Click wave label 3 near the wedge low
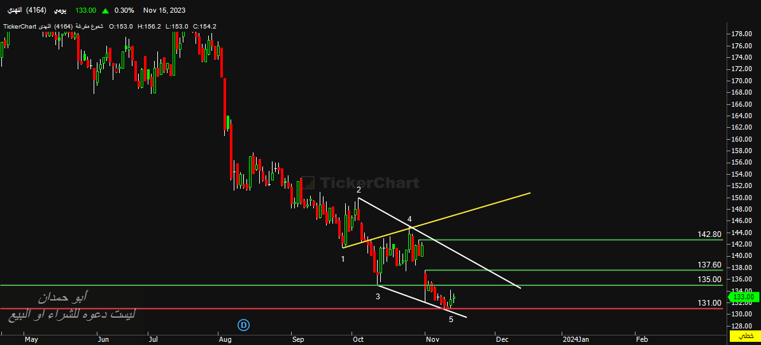This screenshot has height=345, width=761. point(378,297)
